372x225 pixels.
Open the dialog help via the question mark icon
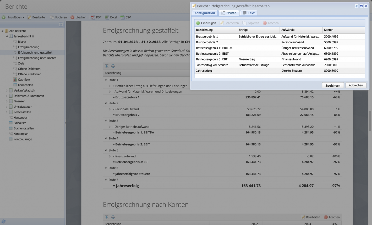pyautogui.click(x=356, y=6)
